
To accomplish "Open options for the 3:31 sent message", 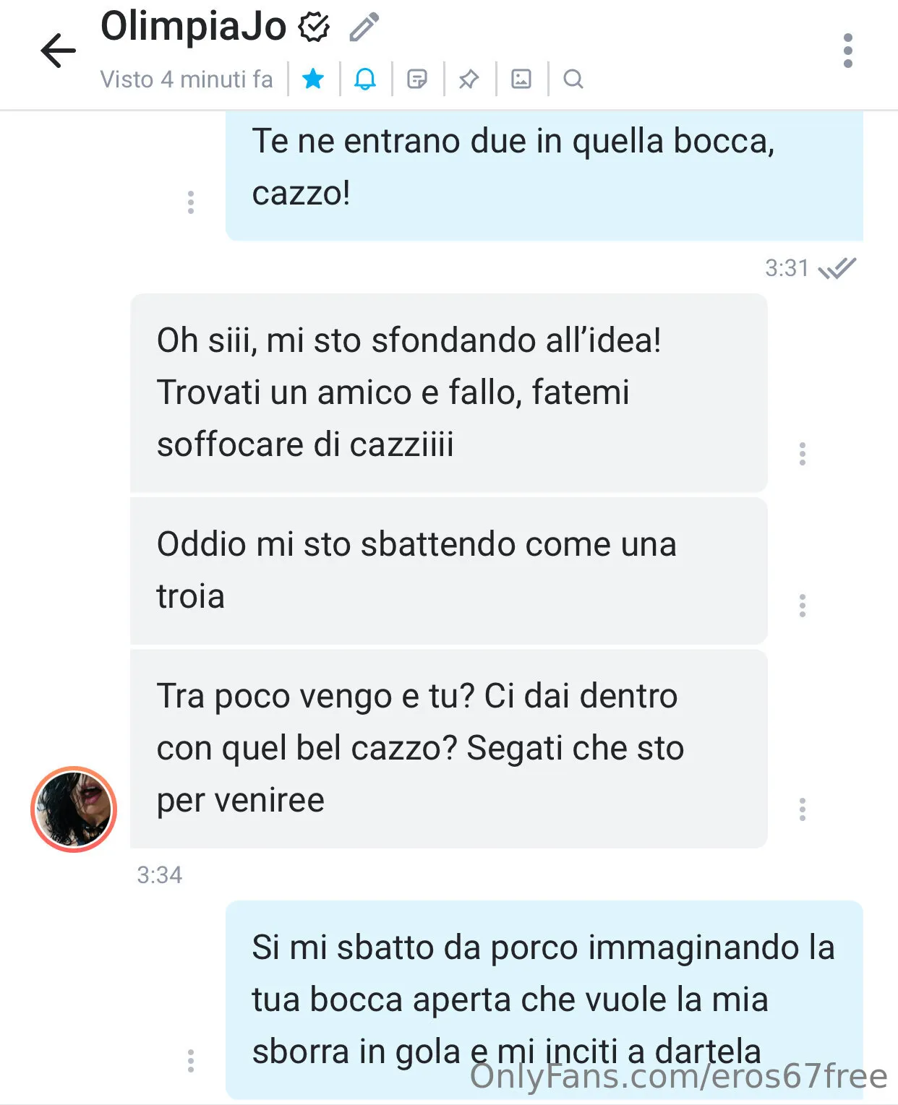I will click(x=191, y=202).
